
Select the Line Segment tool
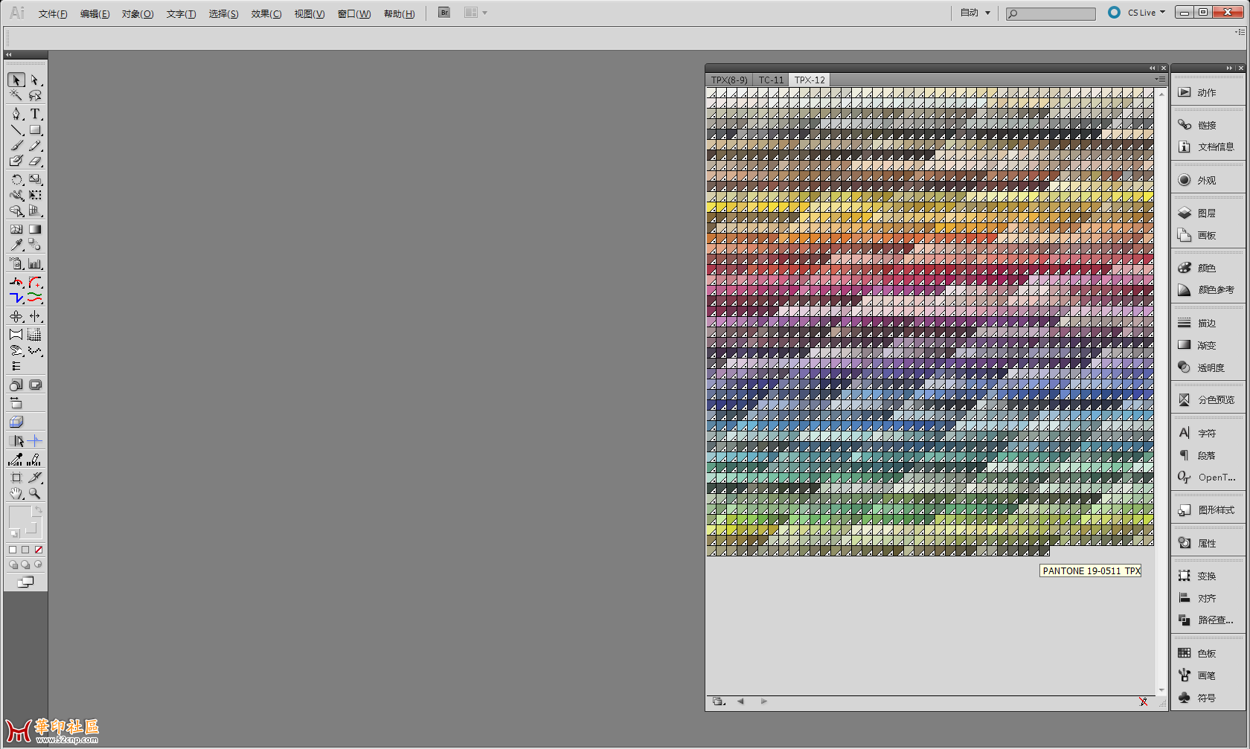16,129
